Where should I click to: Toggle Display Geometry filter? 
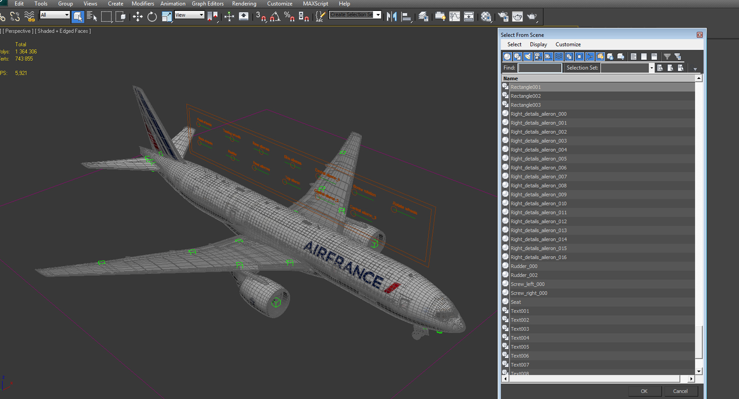coord(507,56)
